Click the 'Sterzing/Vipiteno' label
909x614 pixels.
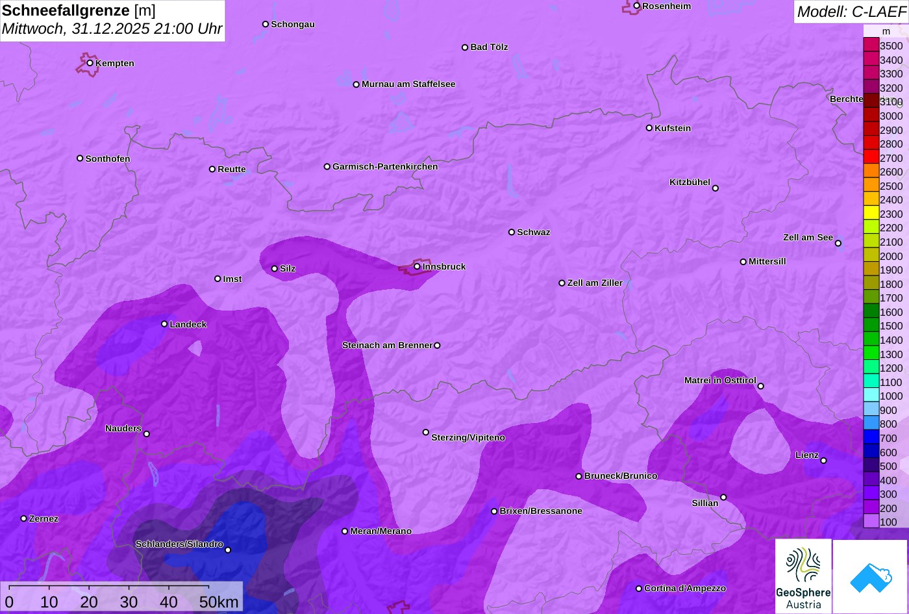468,437
